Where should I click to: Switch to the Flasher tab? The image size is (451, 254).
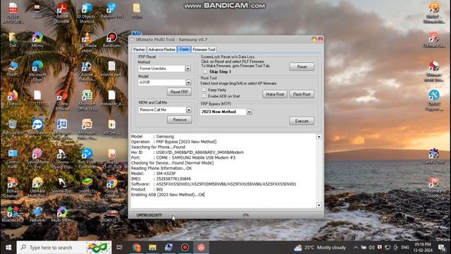[x=140, y=49]
